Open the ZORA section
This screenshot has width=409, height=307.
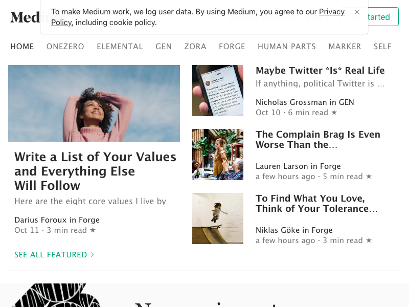click(x=195, y=47)
